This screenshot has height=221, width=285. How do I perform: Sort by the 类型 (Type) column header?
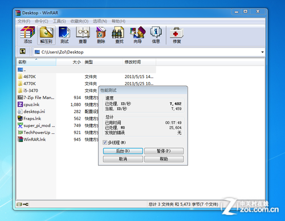(x=103, y=62)
